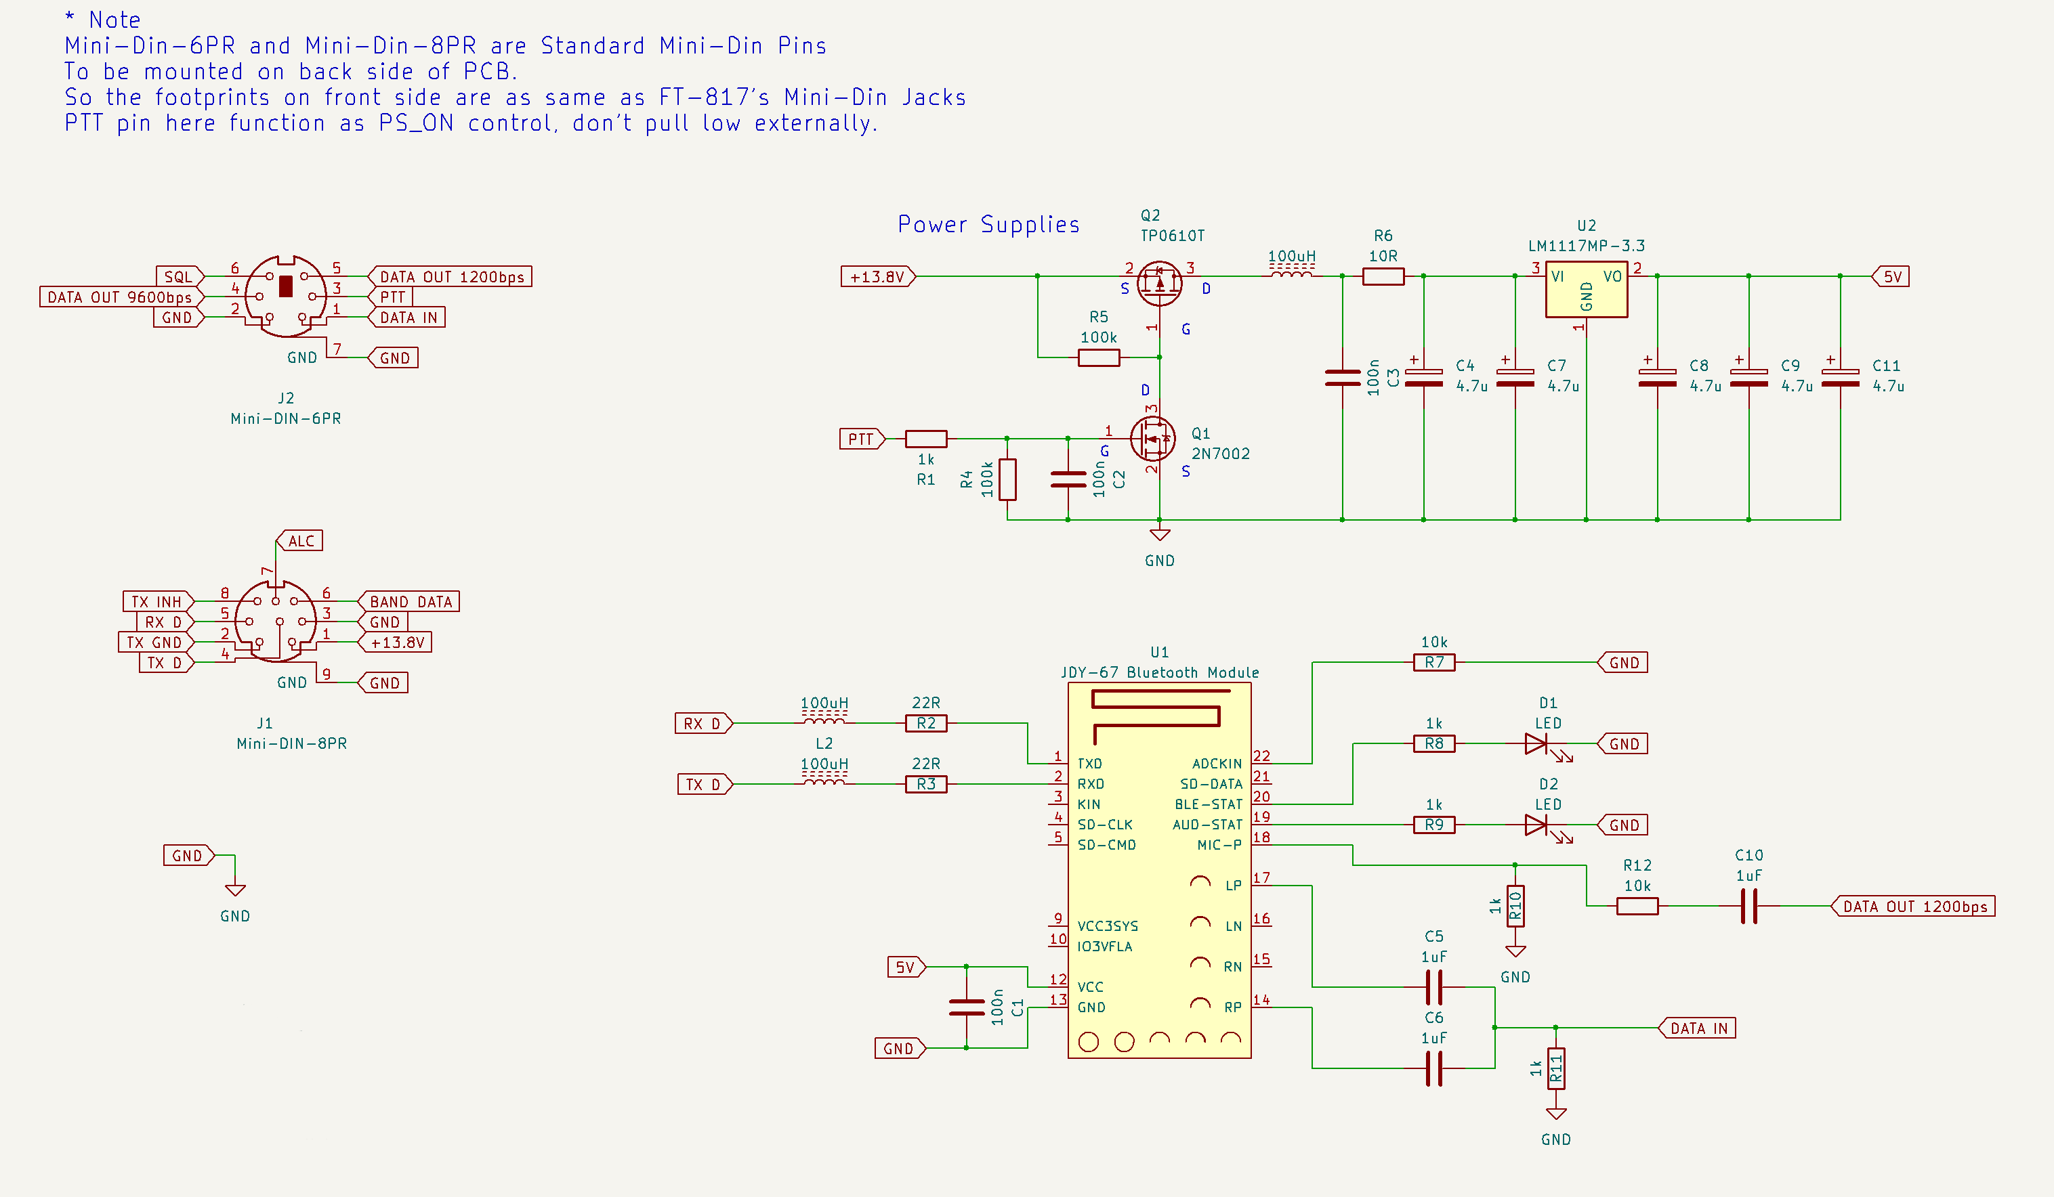Click the +13.8V label feeding Q2

pos(878,276)
